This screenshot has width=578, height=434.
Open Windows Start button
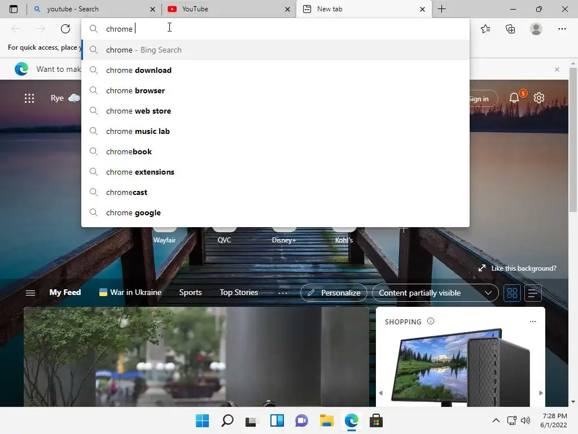coord(202,420)
